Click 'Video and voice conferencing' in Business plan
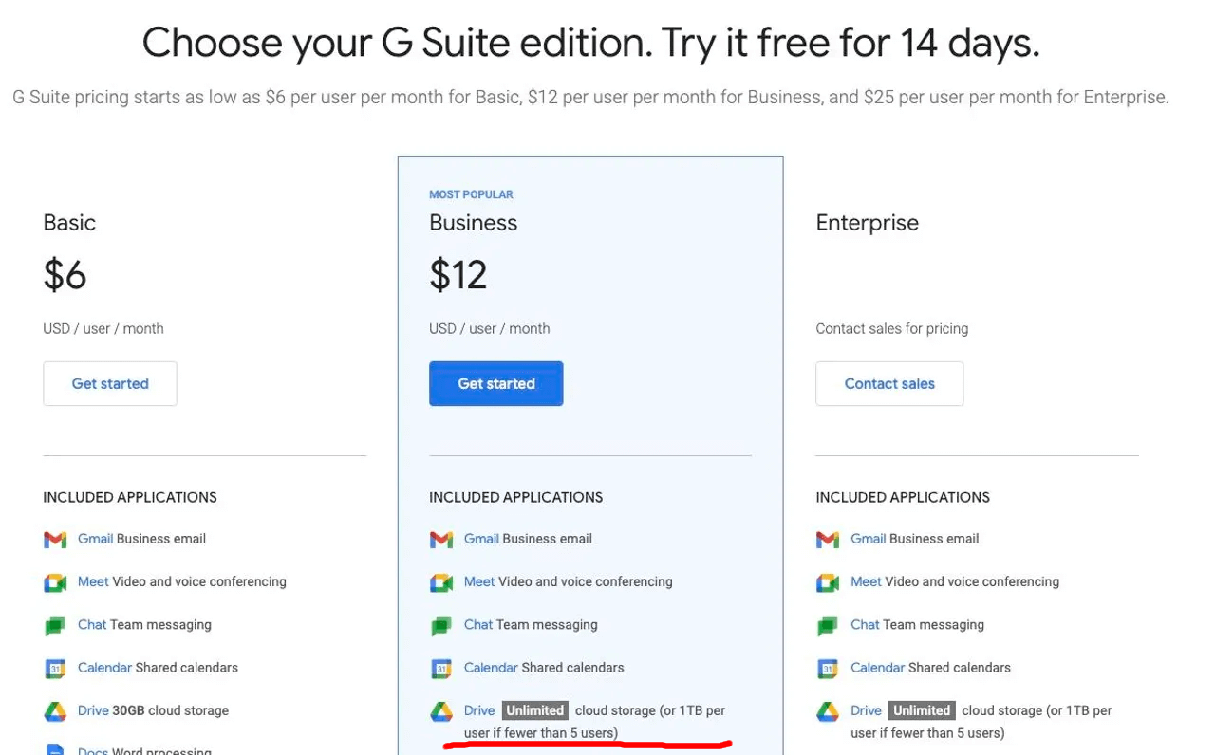1215x755 pixels. 585,581
